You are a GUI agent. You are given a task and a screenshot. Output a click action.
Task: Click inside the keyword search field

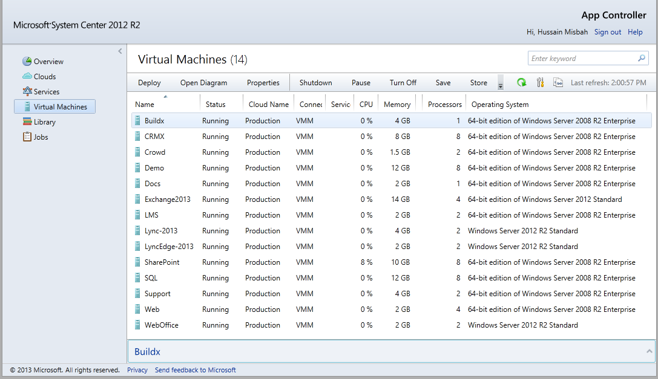coord(581,57)
